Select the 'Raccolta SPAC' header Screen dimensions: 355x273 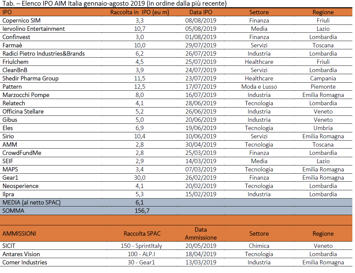click(142, 234)
